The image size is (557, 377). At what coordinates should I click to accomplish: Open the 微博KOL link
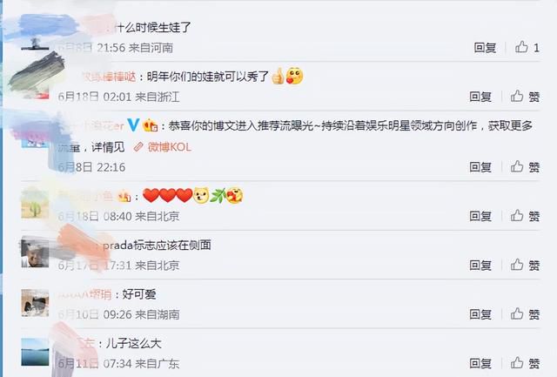pos(163,147)
